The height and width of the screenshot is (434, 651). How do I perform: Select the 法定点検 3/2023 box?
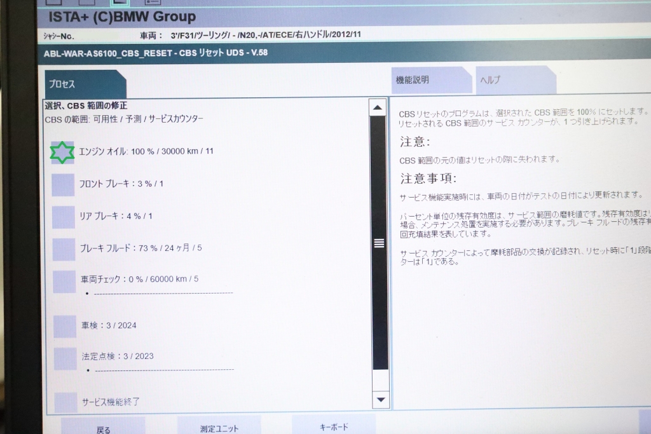point(65,358)
